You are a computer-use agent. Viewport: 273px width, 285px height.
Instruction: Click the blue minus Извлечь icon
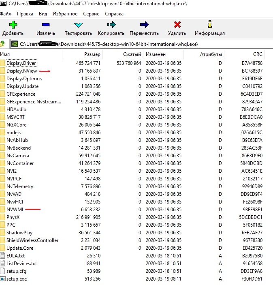click(x=46, y=25)
